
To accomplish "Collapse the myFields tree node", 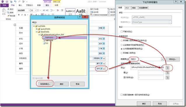I will point(34,26).
